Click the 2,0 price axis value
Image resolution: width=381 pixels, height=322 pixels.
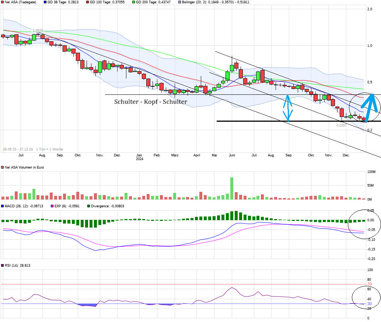[370, 9]
